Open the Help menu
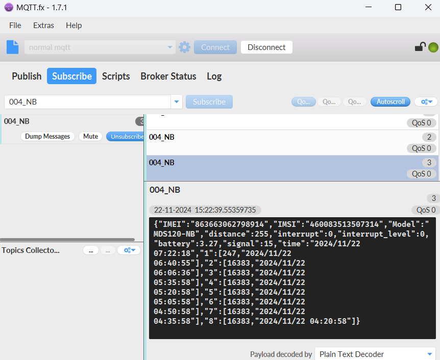This screenshot has width=440, height=360. tap(74, 25)
